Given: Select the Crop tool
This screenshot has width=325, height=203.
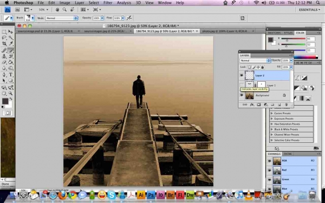Looking at the screenshot, I should pyautogui.click(x=4, y=44).
